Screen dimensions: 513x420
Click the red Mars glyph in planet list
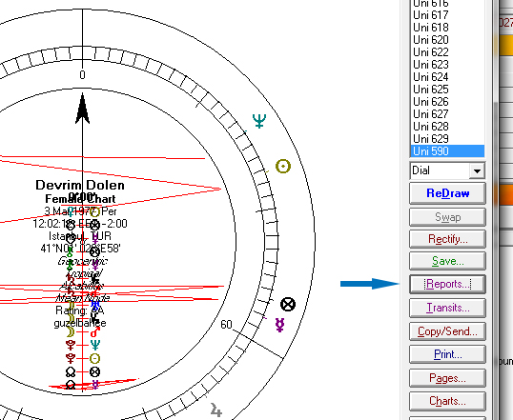click(x=95, y=332)
